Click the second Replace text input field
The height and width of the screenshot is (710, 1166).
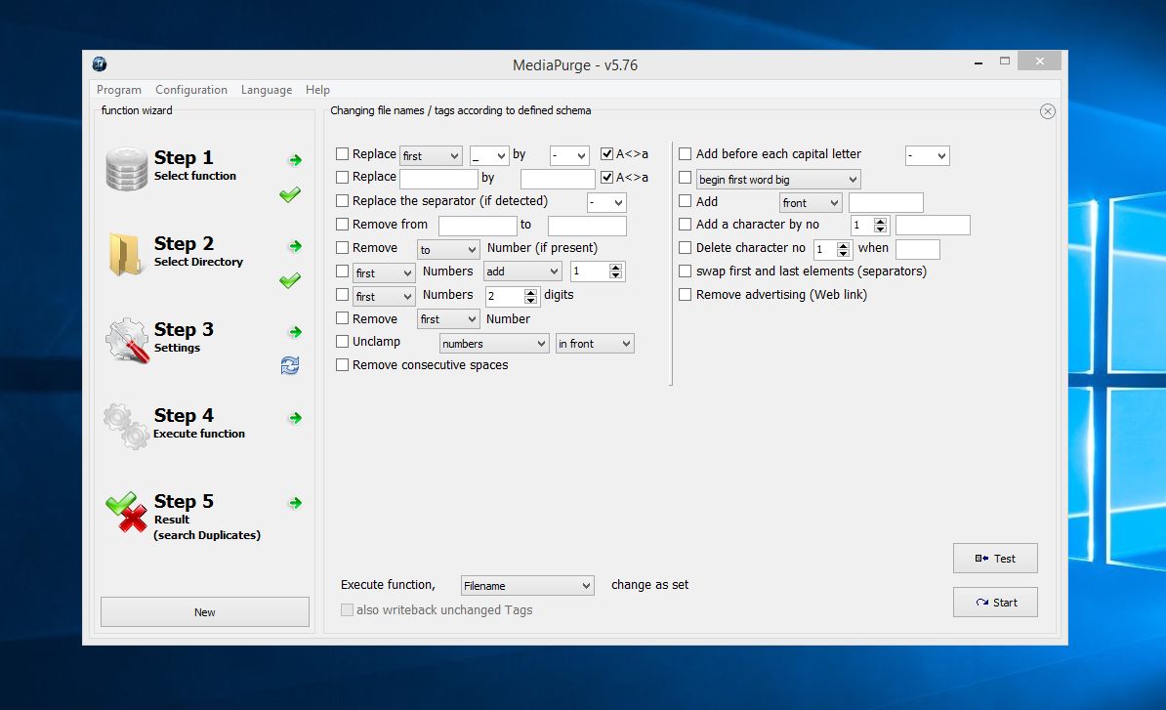[x=438, y=179]
